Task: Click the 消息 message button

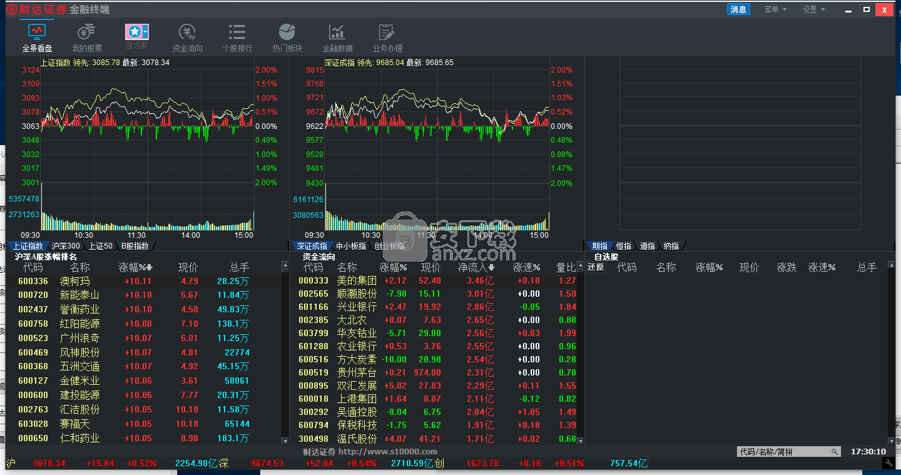Action: tap(738, 9)
